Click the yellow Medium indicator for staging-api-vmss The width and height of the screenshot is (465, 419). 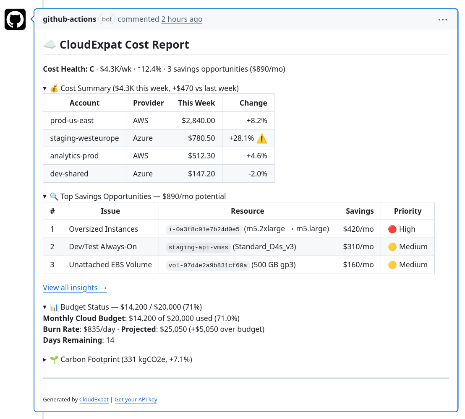(x=392, y=247)
